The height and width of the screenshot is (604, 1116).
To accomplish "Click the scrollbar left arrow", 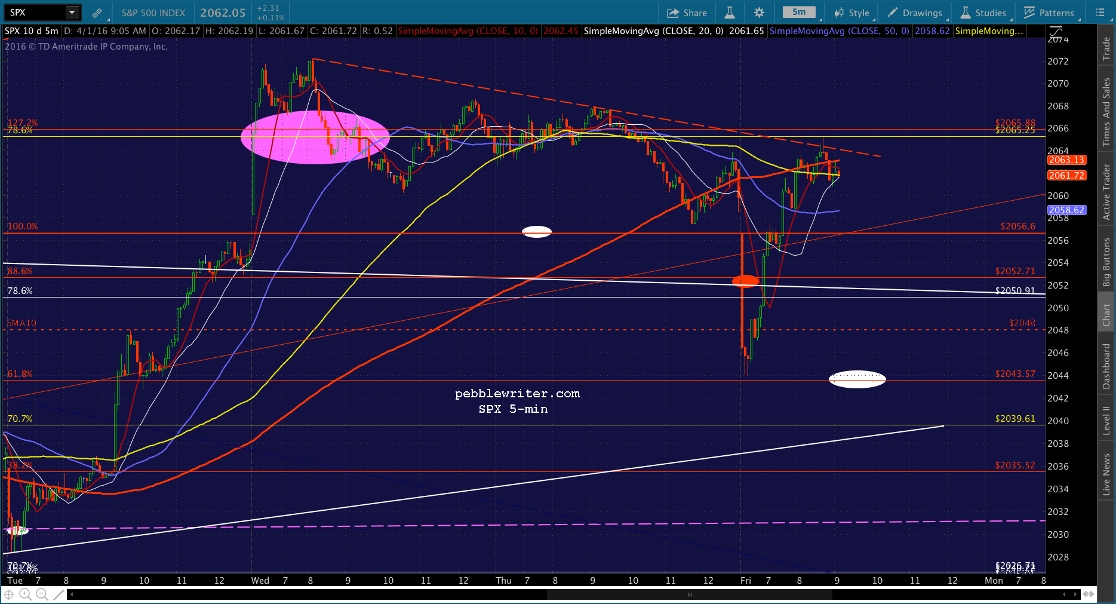I will click(72, 594).
